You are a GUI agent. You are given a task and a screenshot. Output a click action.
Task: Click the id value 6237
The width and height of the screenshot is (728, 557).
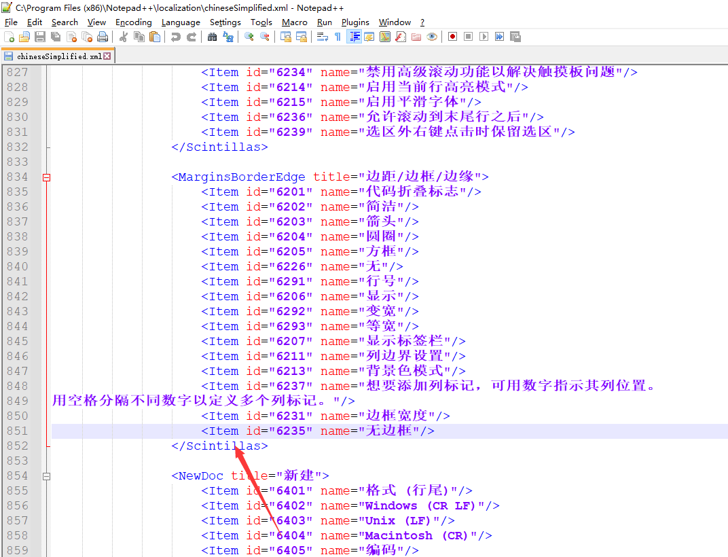pos(291,386)
